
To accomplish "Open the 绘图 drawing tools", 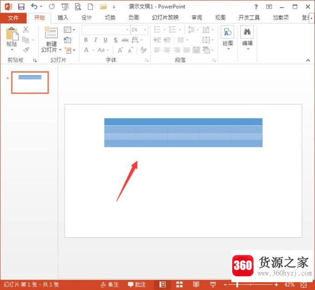I will [228, 37].
